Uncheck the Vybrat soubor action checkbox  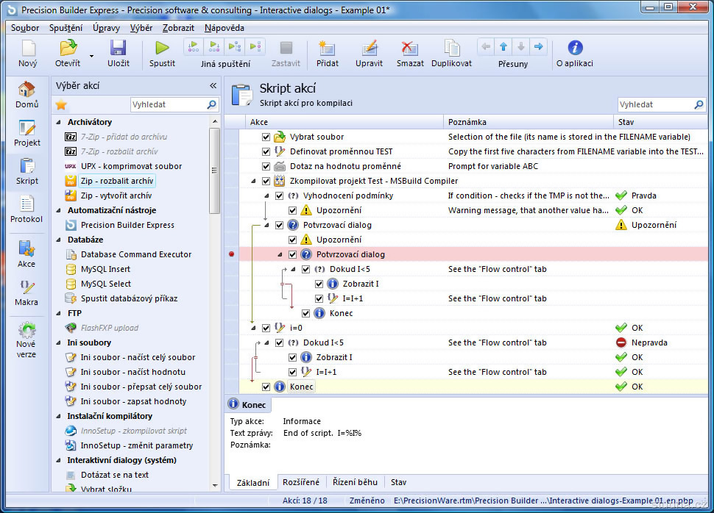click(266, 137)
